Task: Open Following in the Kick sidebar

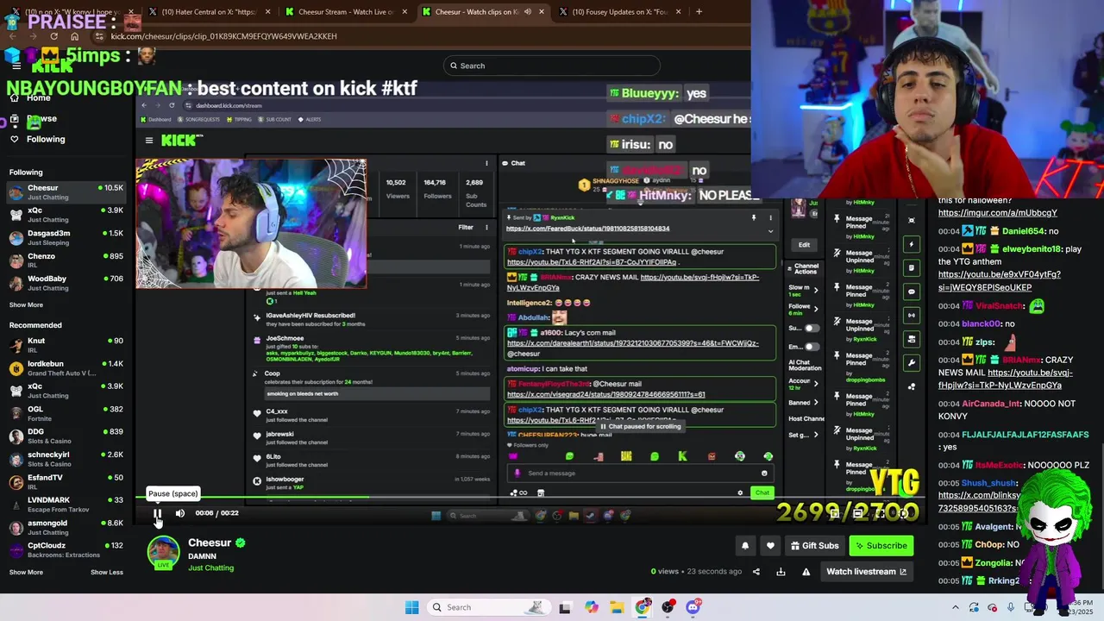Action: click(45, 139)
